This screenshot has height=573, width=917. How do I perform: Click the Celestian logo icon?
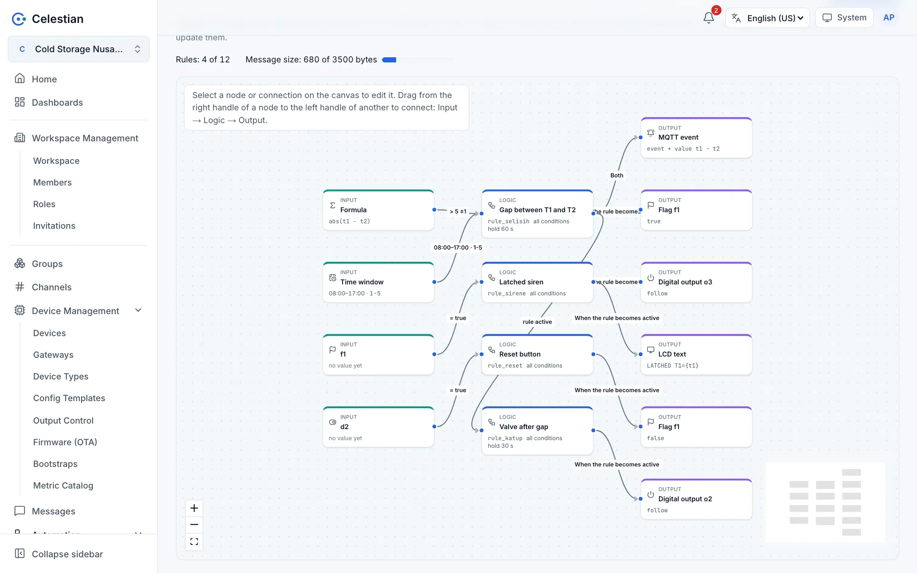point(19,19)
